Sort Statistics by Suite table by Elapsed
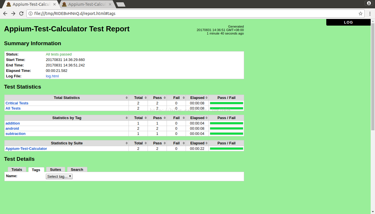The height and width of the screenshot is (214, 375). [197, 143]
